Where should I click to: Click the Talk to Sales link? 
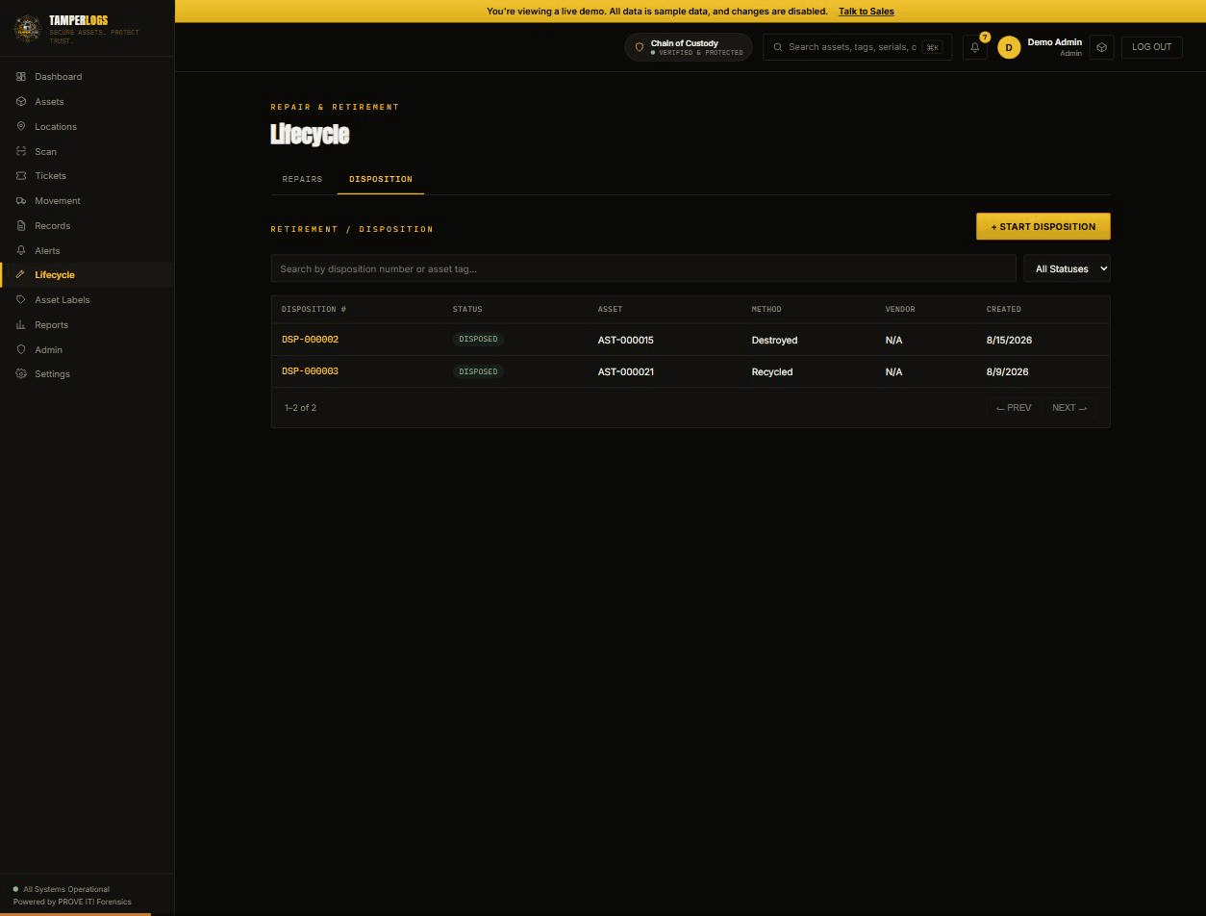point(867,12)
